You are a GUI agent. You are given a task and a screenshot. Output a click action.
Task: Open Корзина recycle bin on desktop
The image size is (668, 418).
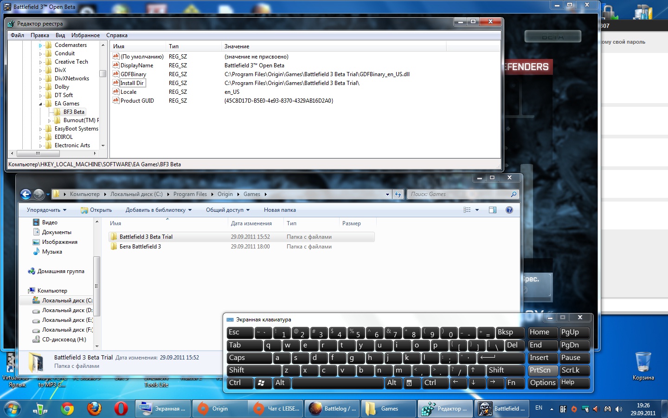[x=643, y=366]
